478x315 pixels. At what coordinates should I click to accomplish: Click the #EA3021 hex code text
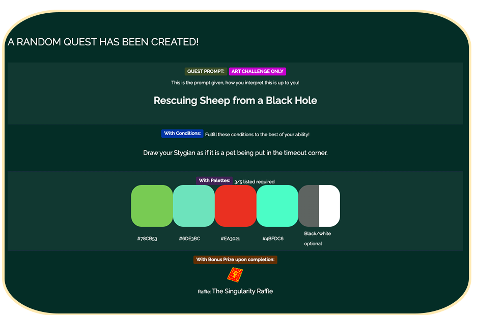(x=230, y=239)
